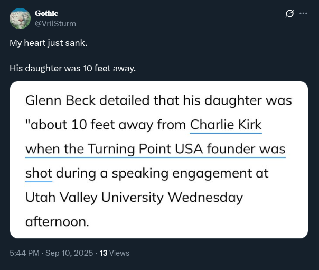The height and width of the screenshot is (270, 319).
Task: Open the 13 Views analytics count
Action: pyautogui.click(x=104, y=253)
